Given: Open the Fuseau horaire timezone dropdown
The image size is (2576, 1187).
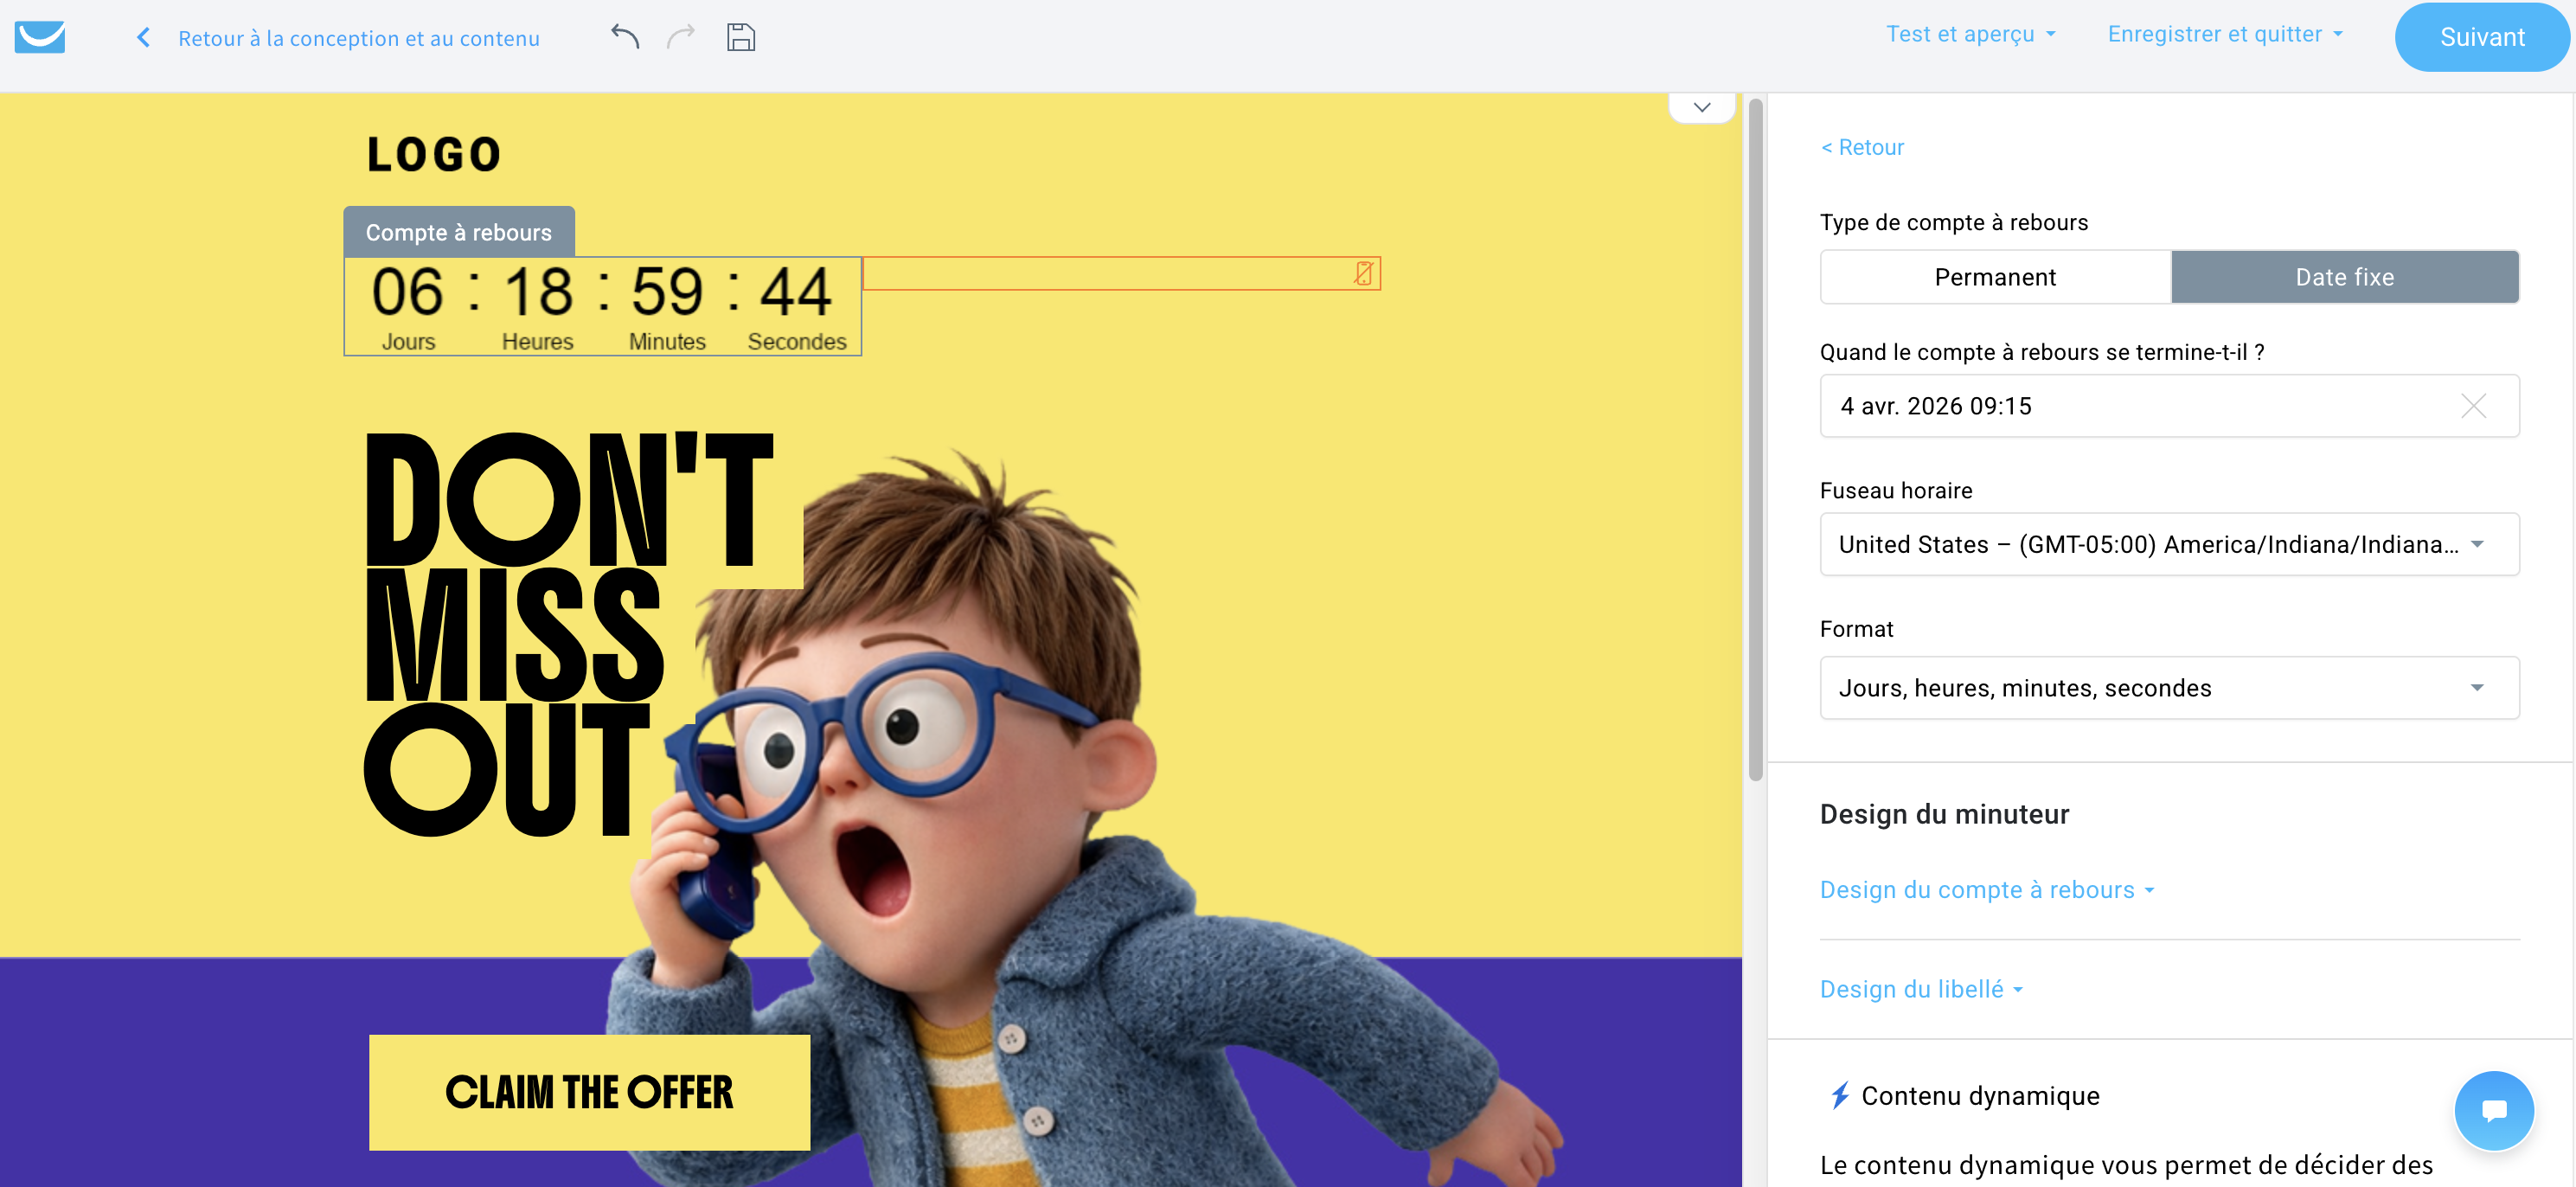Looking at the screenshot, I should pyautogui.click(x=2169, y=544).
